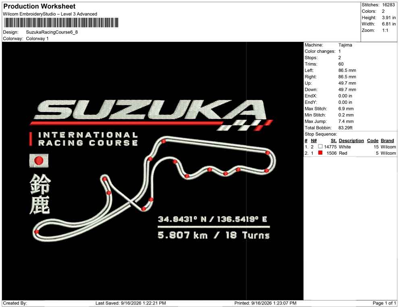This screenshot has height=307, width=399.
Task: Click the Left value 86.5 mm
Action: tap(347, 70)
